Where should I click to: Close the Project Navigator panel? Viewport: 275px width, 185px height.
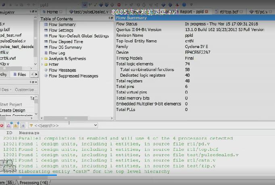tap(36, 12)
